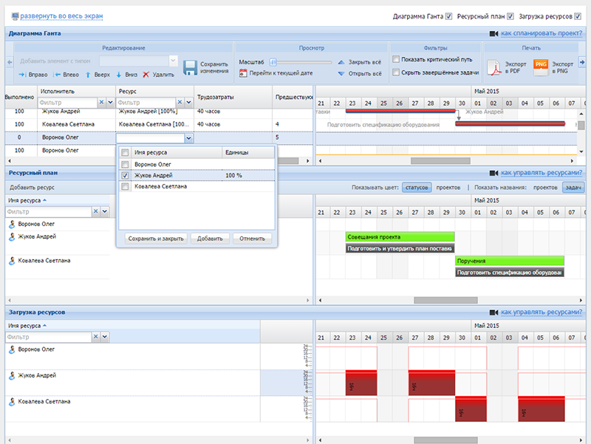Select проектов color display option
The width and height of the screenshot is (591, 444).
click(448, 188)
